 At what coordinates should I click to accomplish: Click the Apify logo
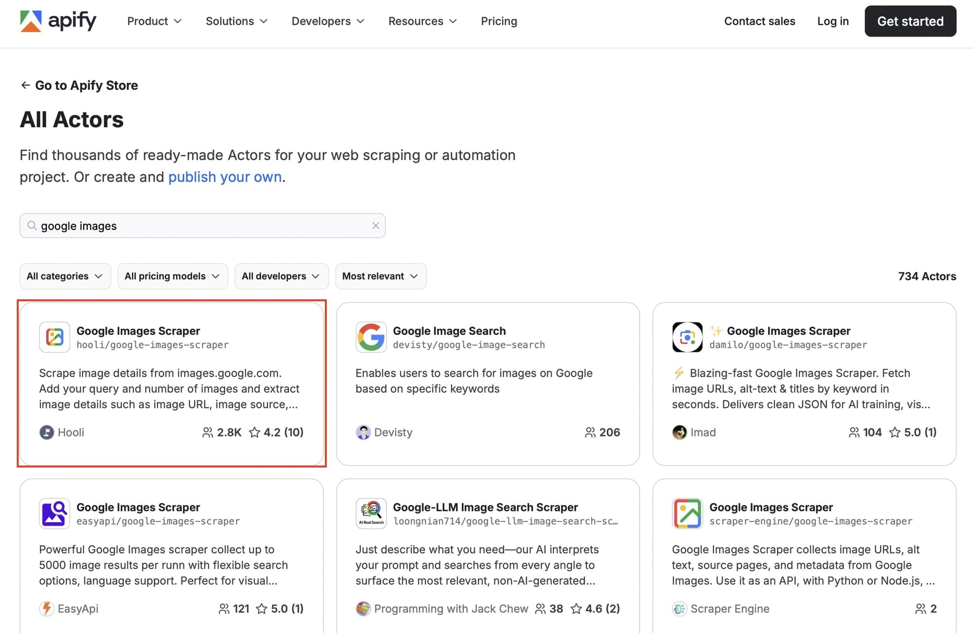pyautogui.click(x=58, y=21)
